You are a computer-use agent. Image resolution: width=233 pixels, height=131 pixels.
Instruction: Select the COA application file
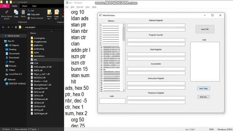coord(36,63)
